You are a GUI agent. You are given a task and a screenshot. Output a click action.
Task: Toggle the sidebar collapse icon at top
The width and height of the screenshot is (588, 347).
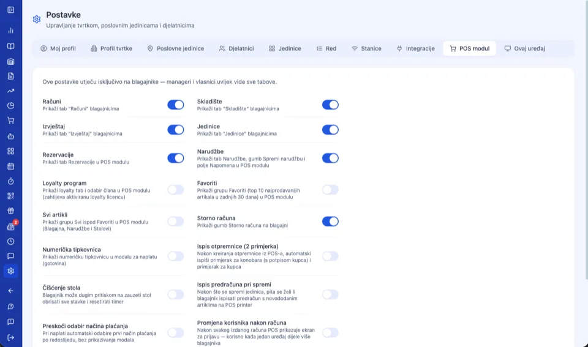tap(10, 10)
